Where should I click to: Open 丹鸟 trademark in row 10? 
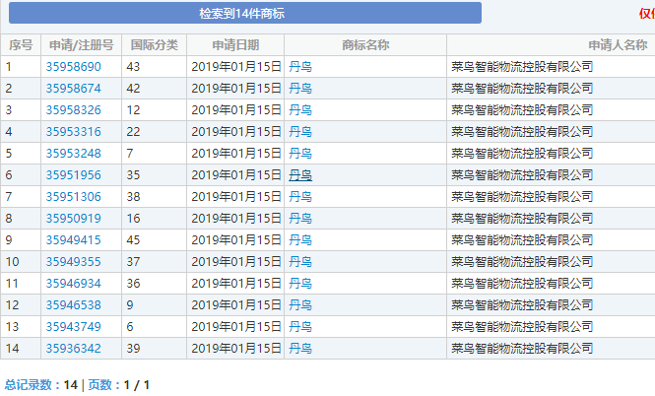pyautogui.click(x=300, y=262)
